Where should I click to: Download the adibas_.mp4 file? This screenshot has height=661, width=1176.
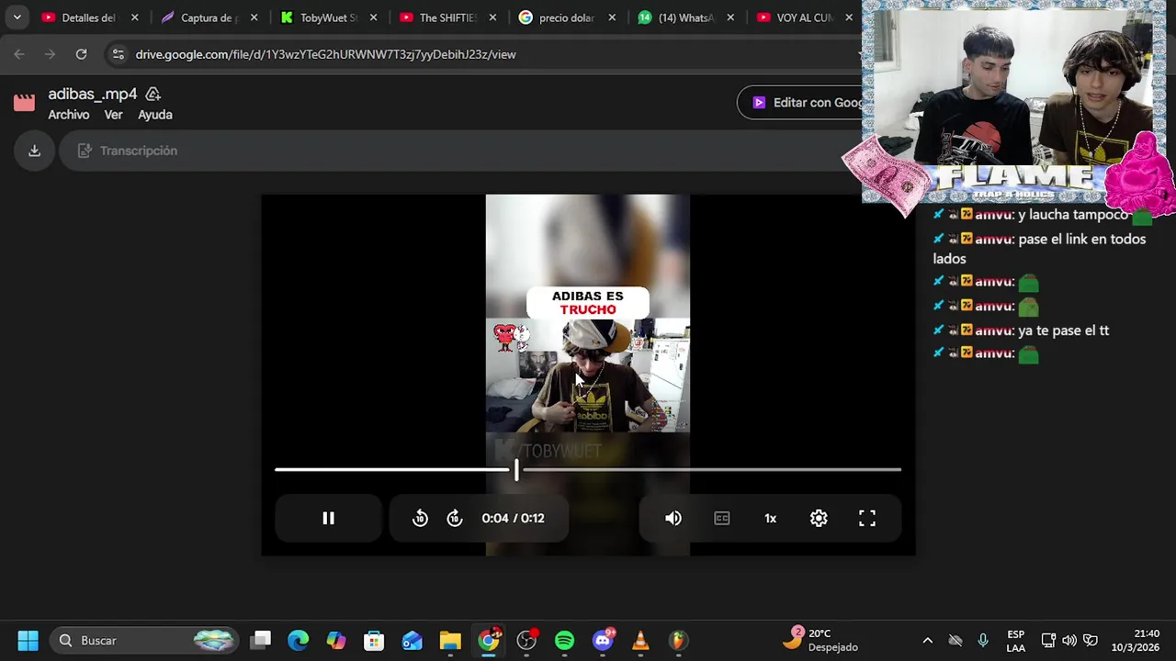35,151
